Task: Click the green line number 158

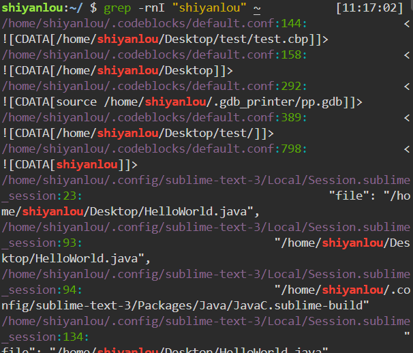Action: point(294,55)
